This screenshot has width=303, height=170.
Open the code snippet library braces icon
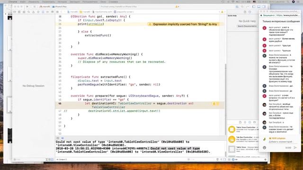pos(245,122)
